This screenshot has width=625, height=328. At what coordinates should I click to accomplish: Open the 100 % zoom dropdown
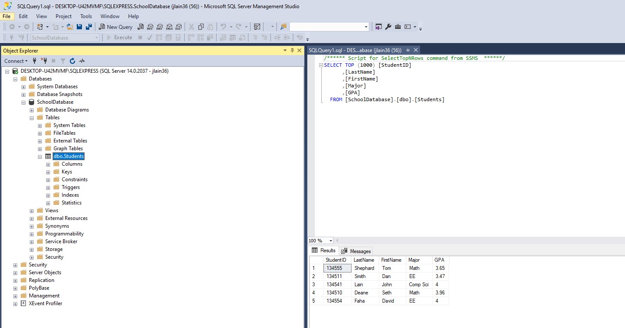(331, 241)
